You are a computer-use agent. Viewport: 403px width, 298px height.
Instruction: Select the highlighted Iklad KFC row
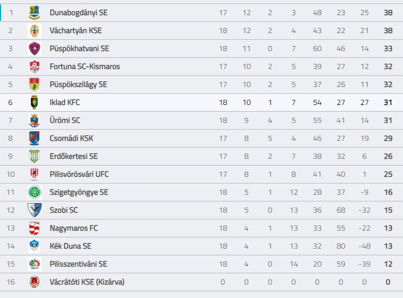(201, 102)
